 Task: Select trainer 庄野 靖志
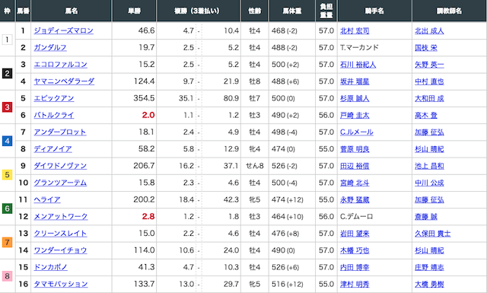pyautogui.click(x=429, y=267)
